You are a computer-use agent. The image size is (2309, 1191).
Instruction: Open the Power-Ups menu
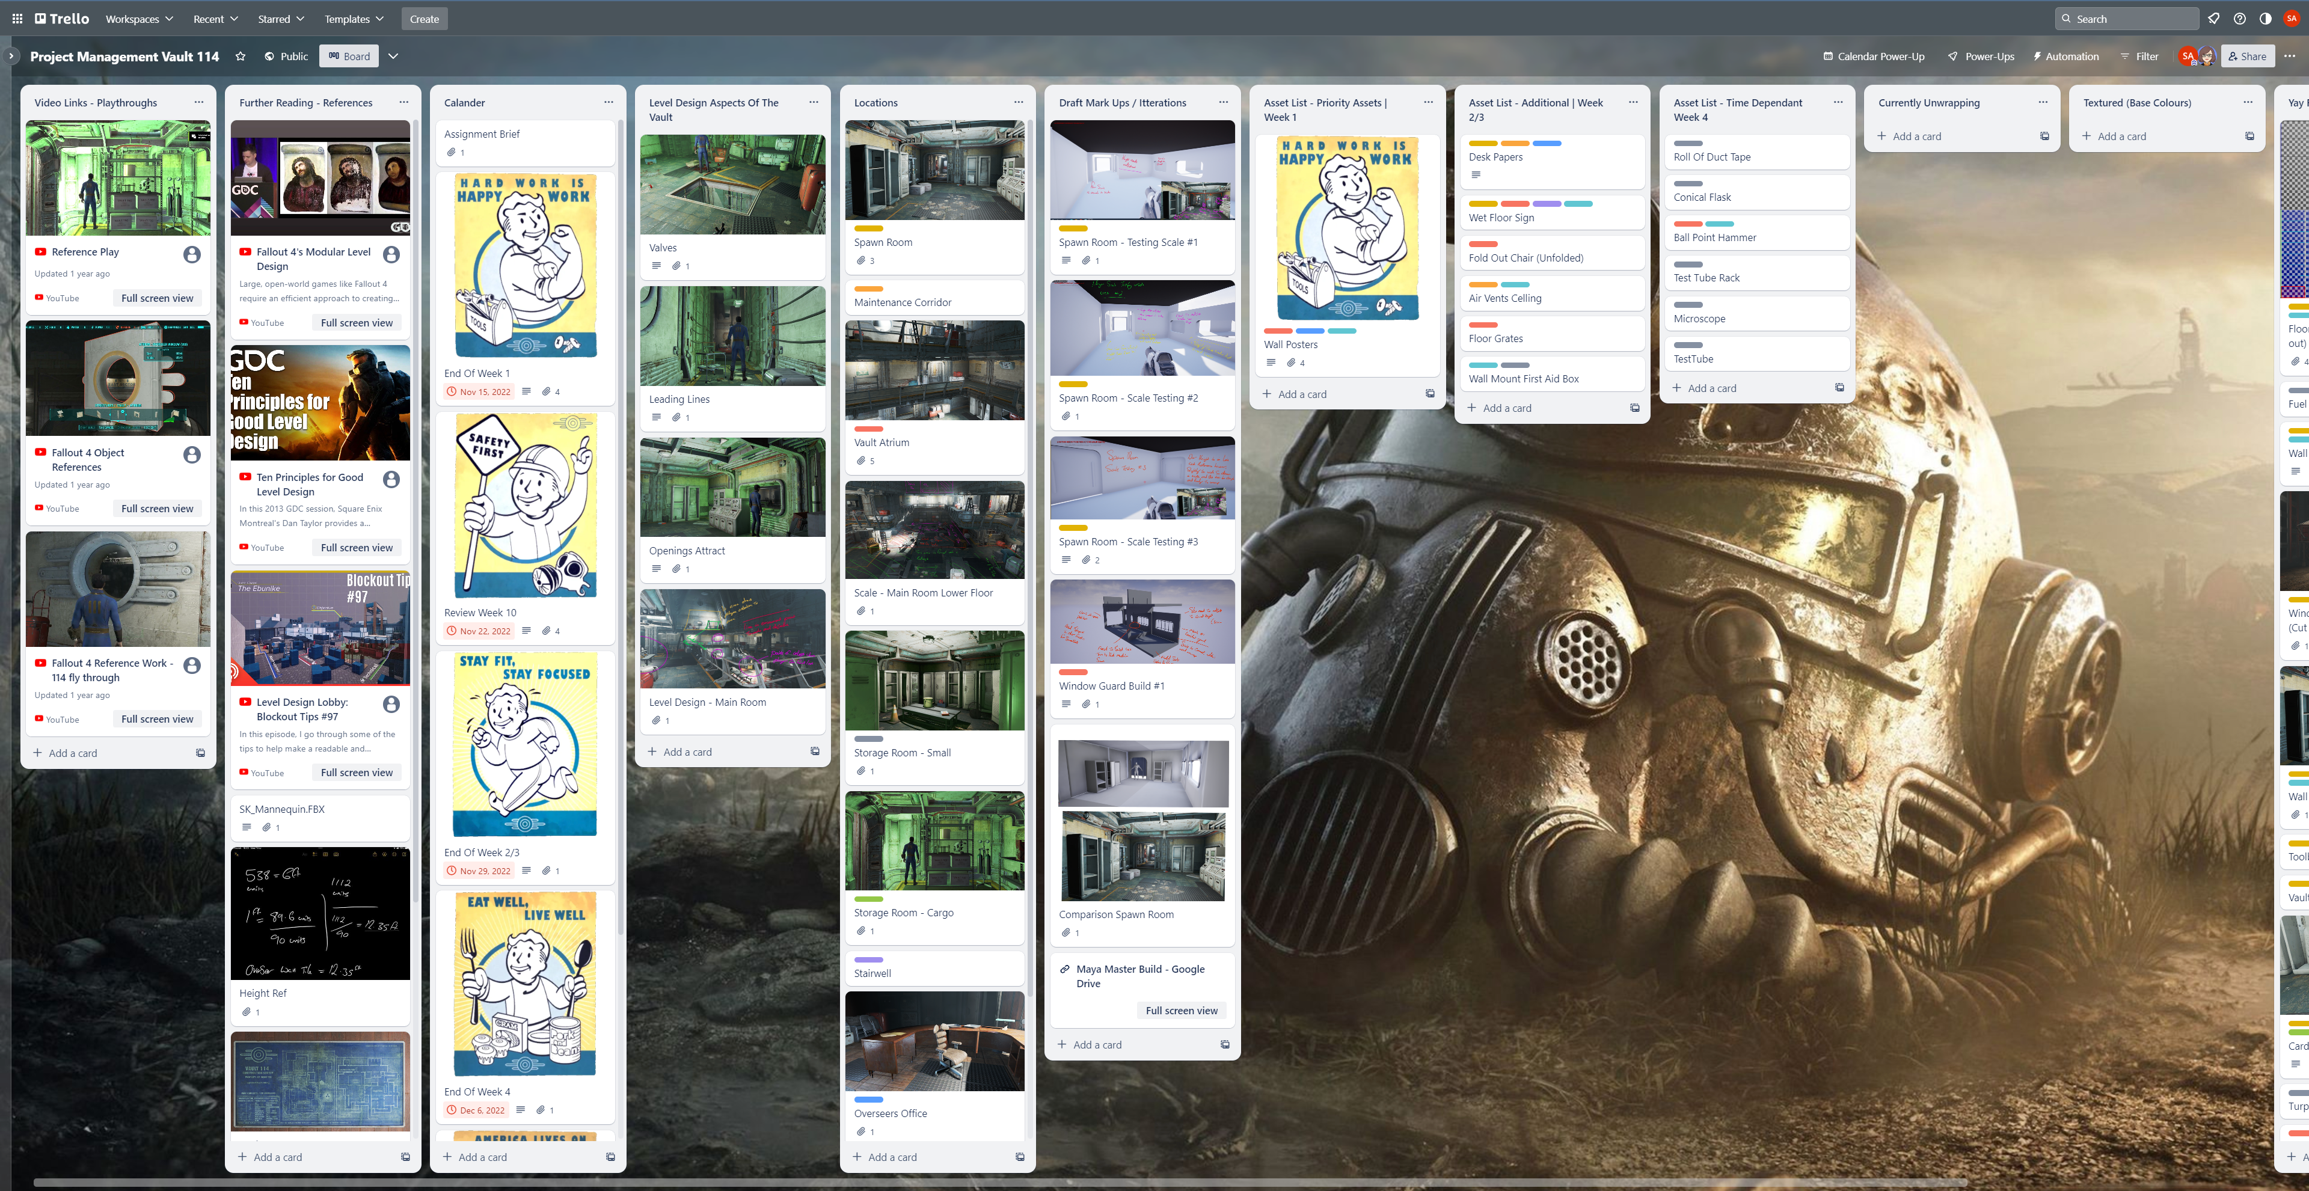click(x=1981, y=57)
